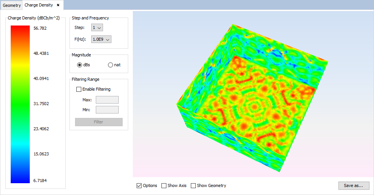Enable the Show Geometry checkbox
Image resolution: width=374 pixels, height=195 pixels.
(x=193, y=186)
